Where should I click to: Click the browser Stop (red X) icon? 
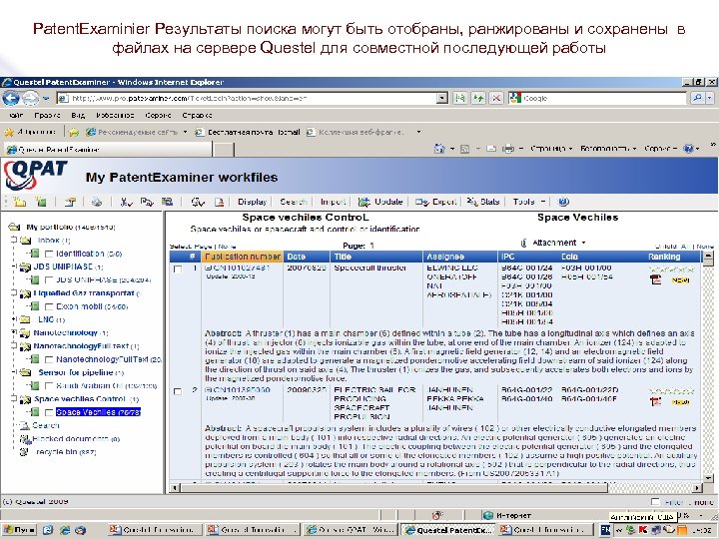[496, 98]
